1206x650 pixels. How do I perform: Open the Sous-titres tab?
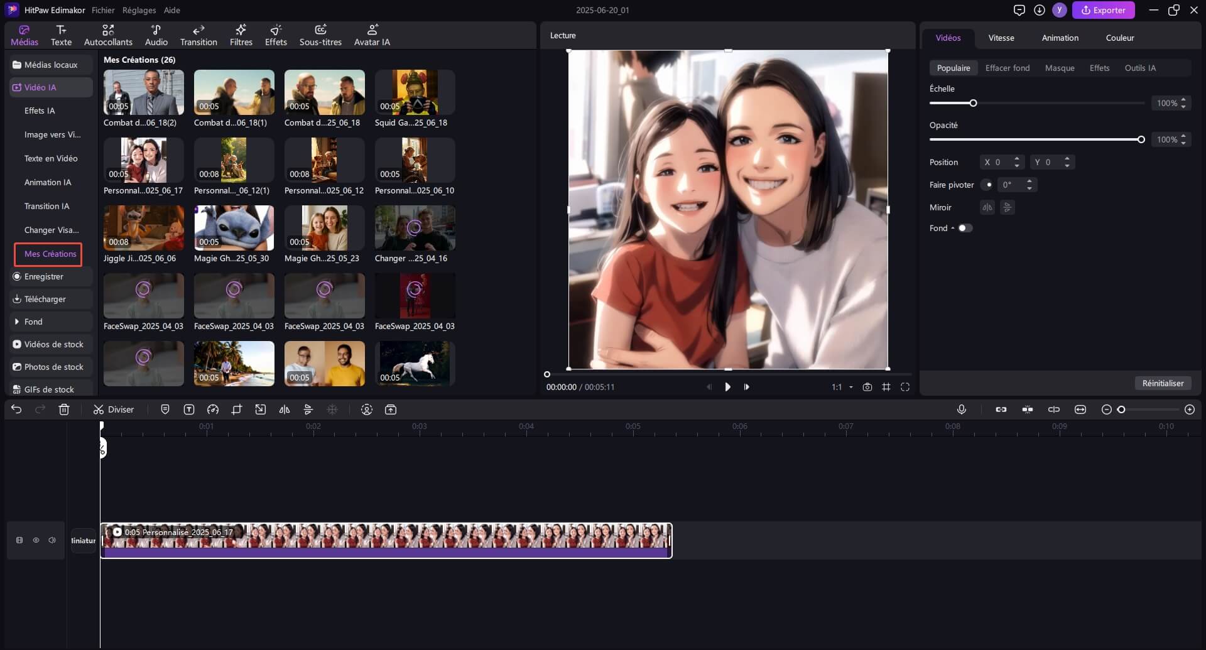tap(320, 35)
